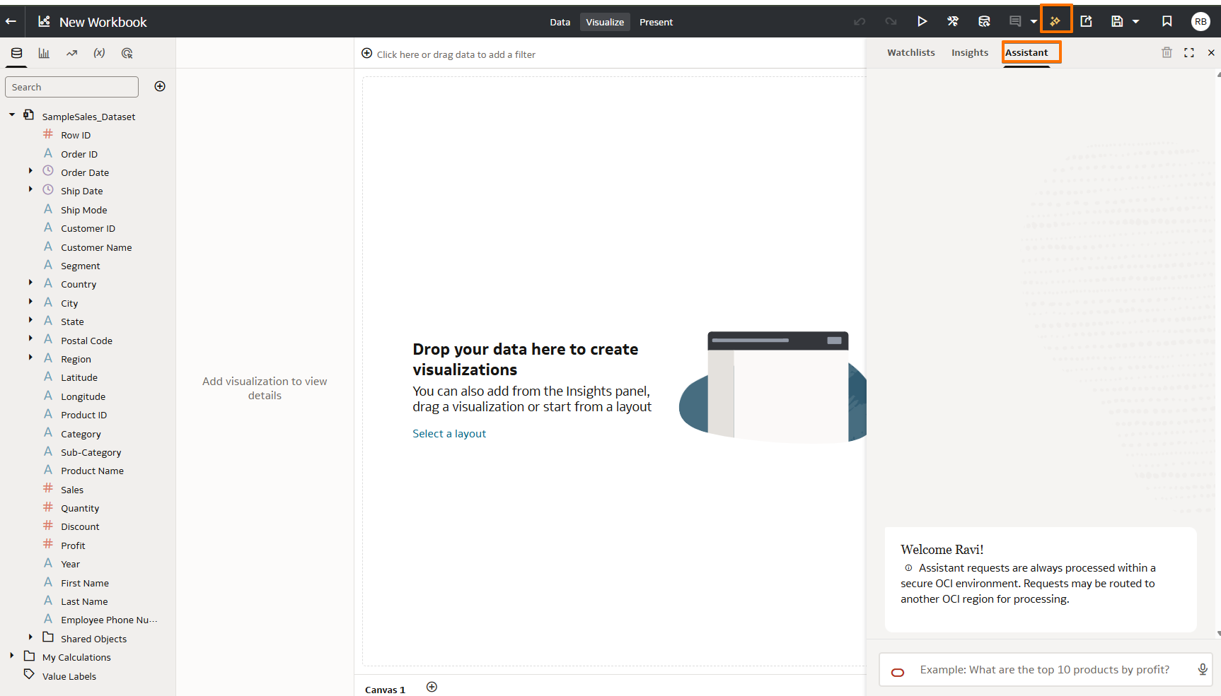Open the Calculations (x) panel
Screen dimensions: 1221x696
coord(99,53)
